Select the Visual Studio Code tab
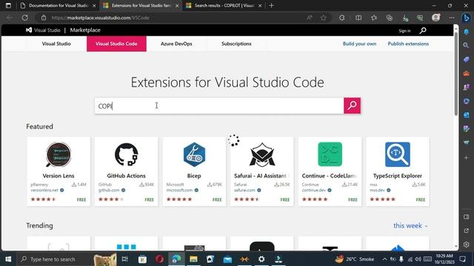Viewport: 474px width, 266px height. click(x=116, y=44)
